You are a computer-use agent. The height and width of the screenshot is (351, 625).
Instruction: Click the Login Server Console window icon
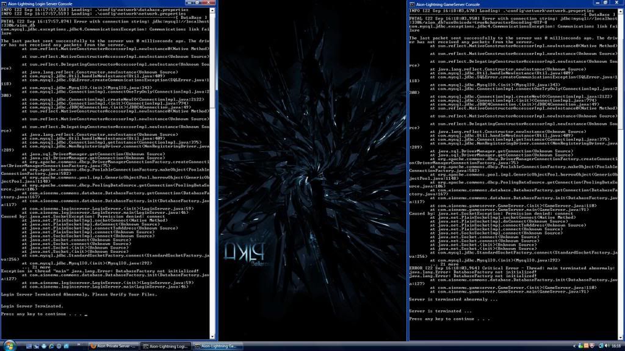(x=4, y=3)
